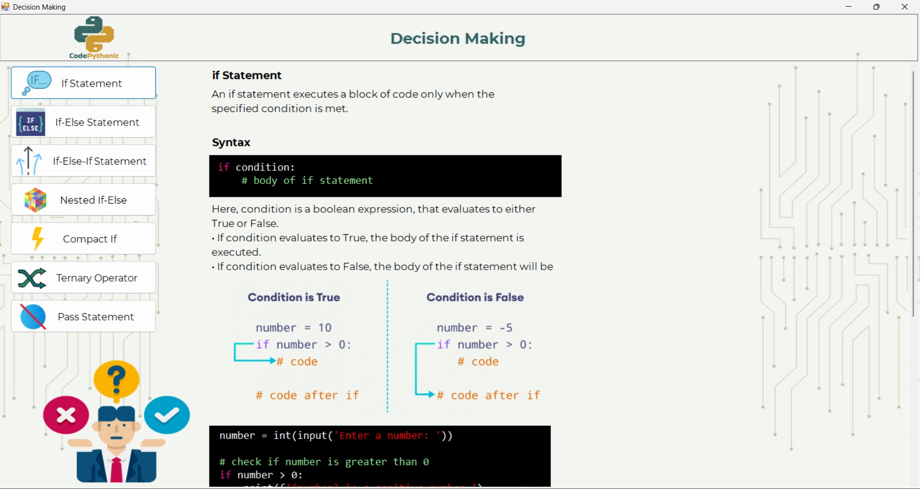Switch to the If-Else Statement topic

tap(97, 123)
